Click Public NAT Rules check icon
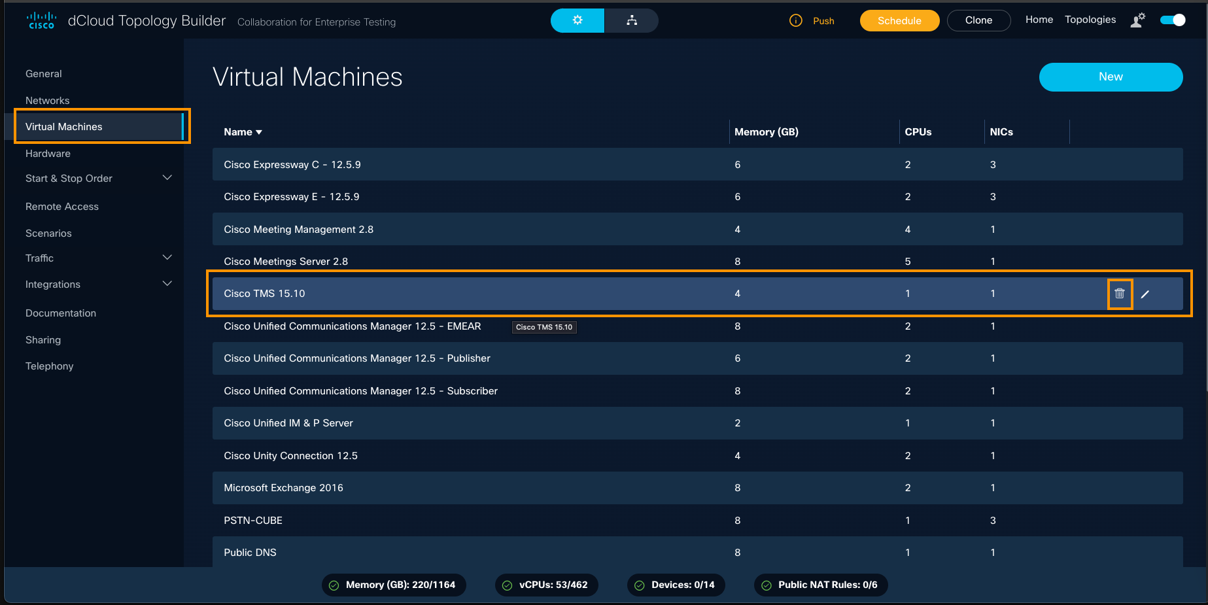Image resolution: width=1208 pixels, height=605 pixels. click(767, 585)
